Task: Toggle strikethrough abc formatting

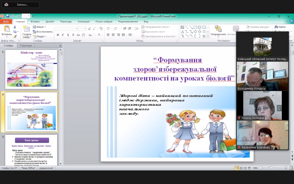Action: point(78,35)
